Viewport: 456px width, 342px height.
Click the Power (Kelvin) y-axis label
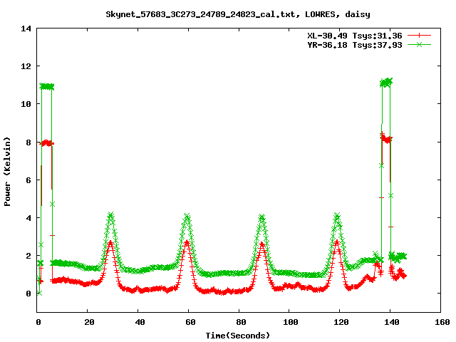pos(7,172)
